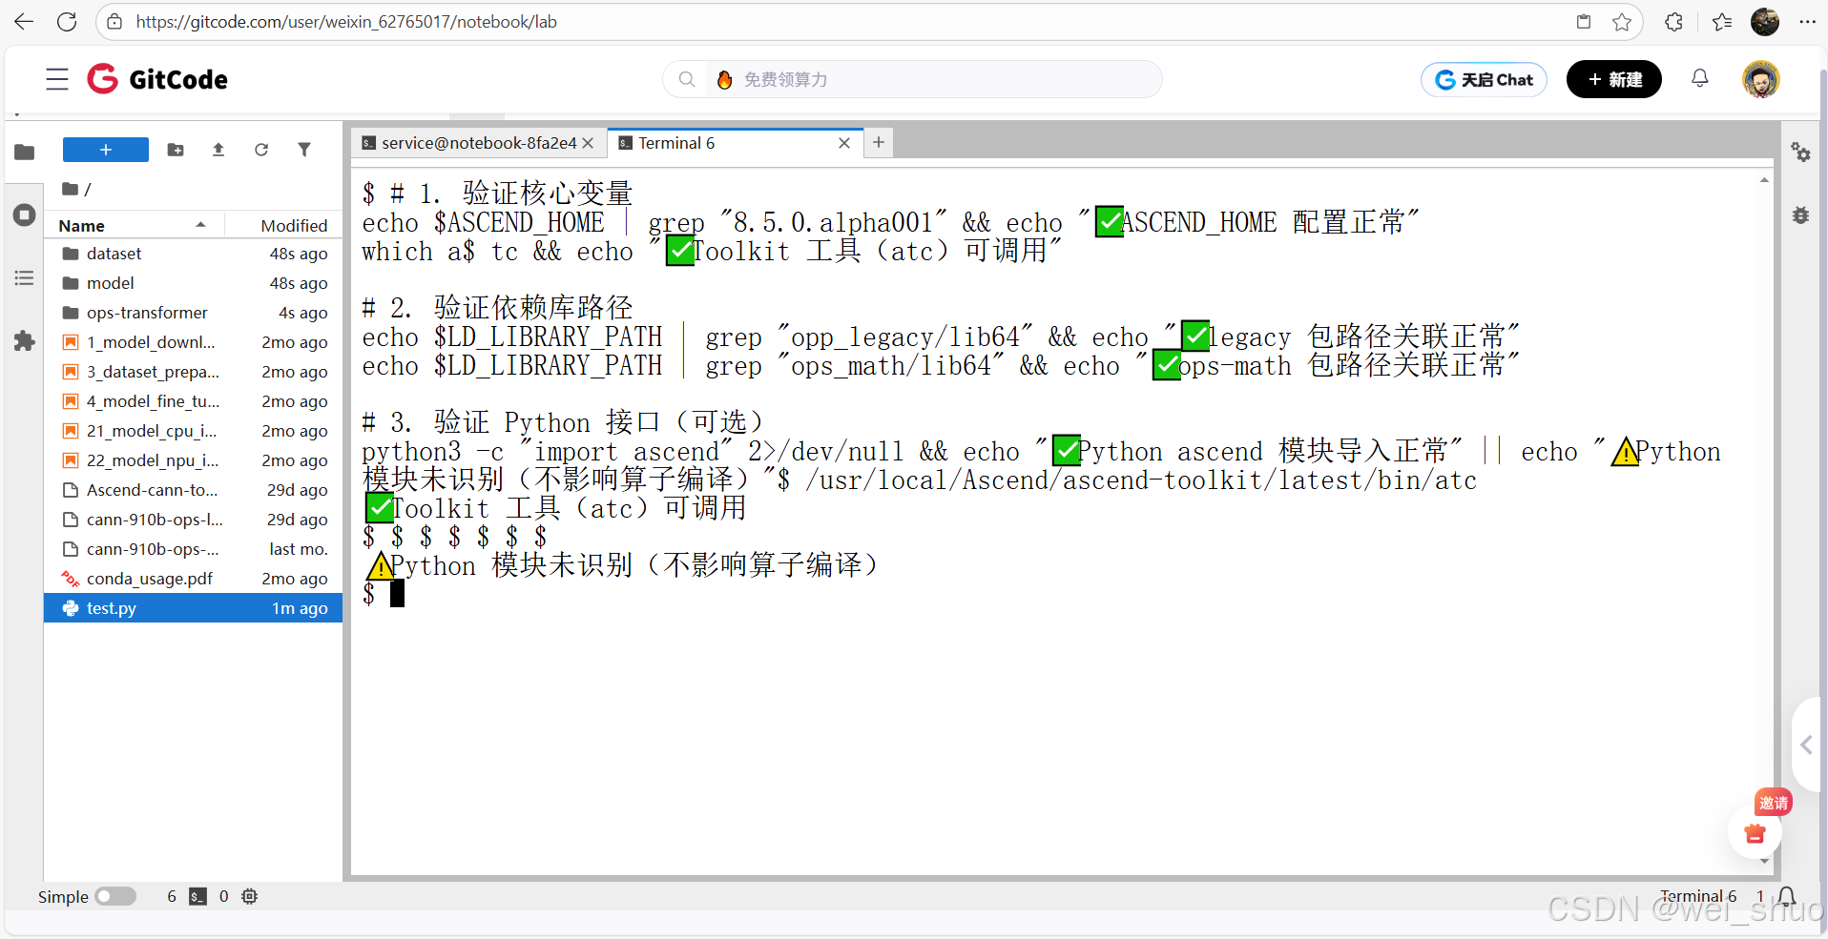Viewport: 1828px width, 939px height.
Task: Open the model folder
Action: pyautogui.click(x=194, y=283)
